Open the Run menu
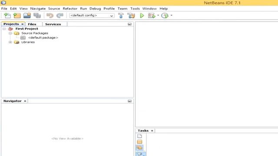This screenshot has width=278, height=156. click(x=83, y=9)
